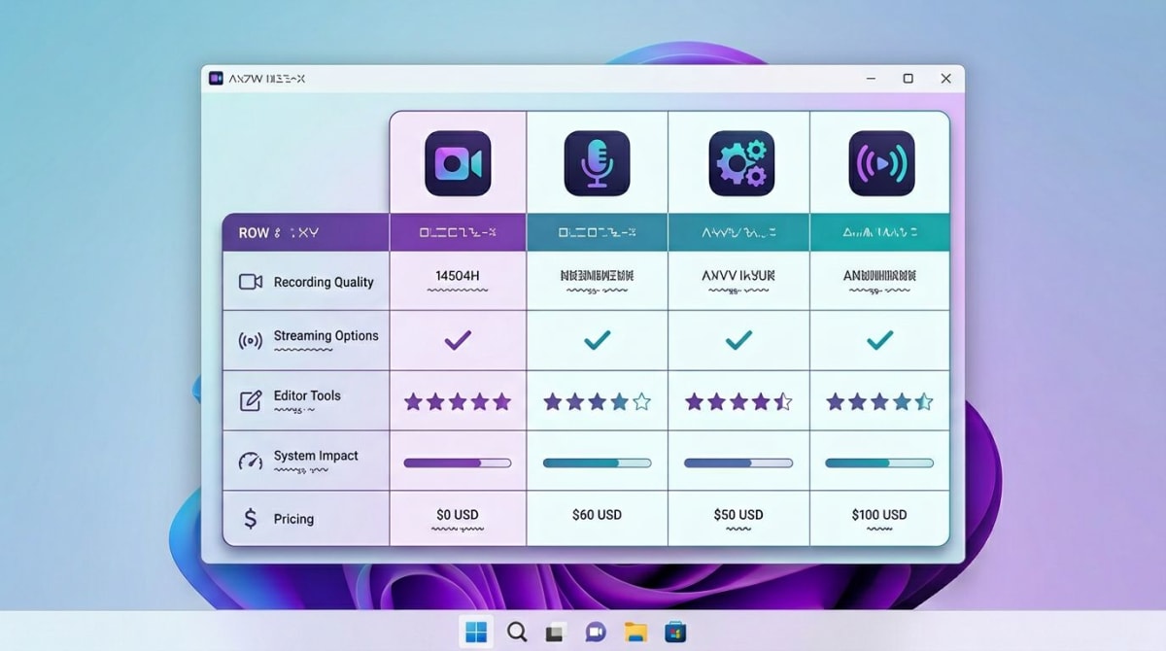Click the pencil icon beside Editor Tools
This screenshot has height=651, width=1166.
[x=251, y=400]
